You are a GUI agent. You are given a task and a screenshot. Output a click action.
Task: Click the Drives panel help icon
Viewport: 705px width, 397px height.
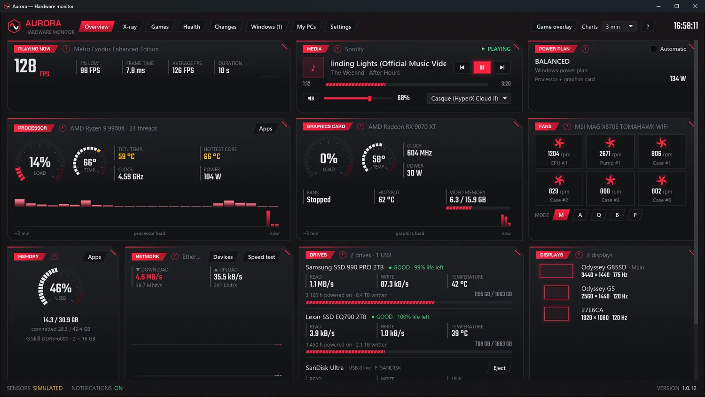[343, 255]
